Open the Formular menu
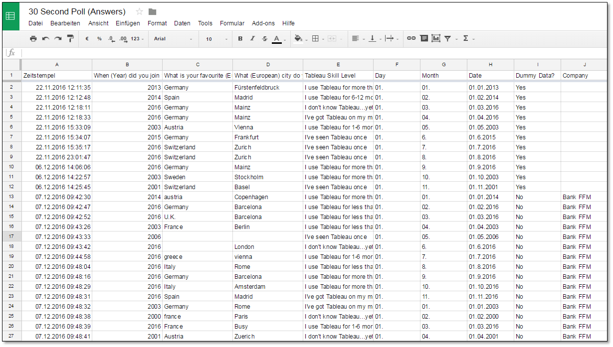This screenshot has width=613, height=347. click(x=232, y=23)
